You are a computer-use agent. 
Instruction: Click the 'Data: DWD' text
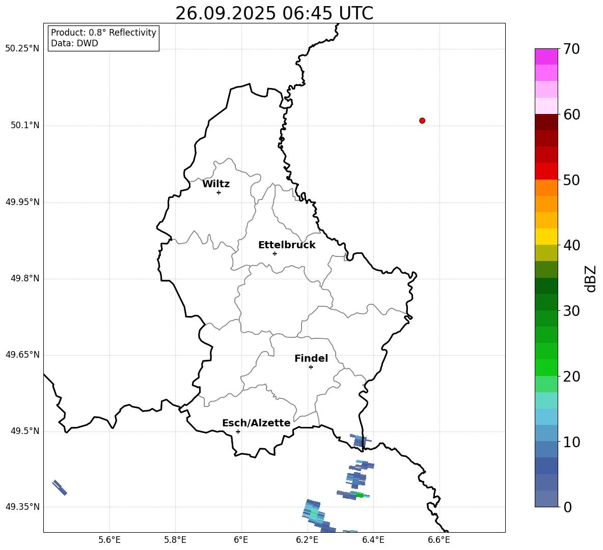pyautogui.click(x=74, y=43)
